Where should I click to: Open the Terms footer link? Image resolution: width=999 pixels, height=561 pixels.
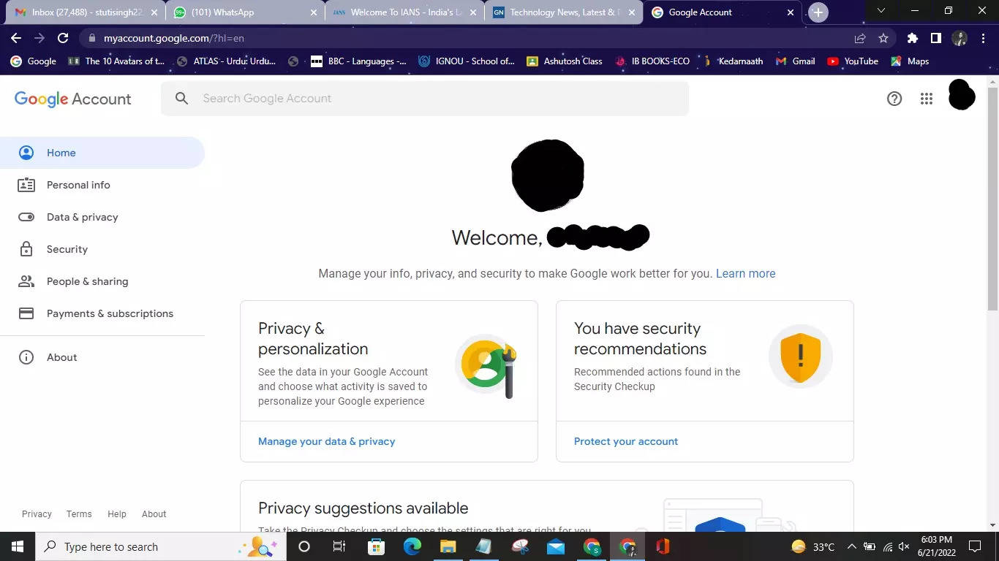(79, 514)
